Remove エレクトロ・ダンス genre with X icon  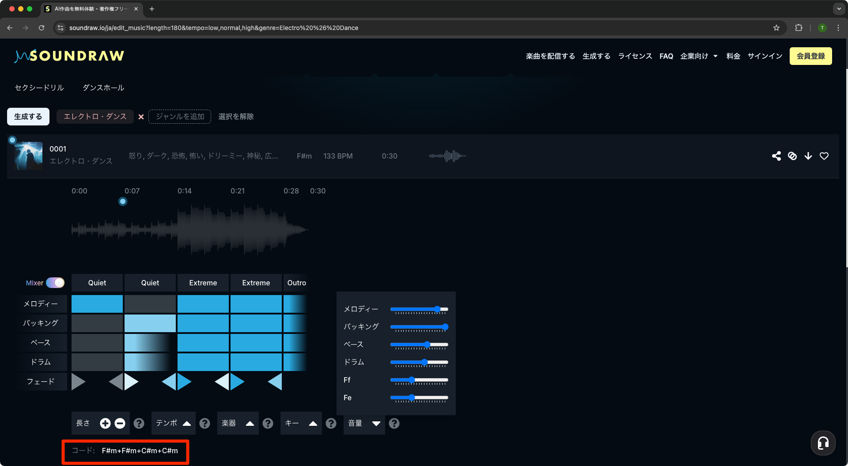141,117
